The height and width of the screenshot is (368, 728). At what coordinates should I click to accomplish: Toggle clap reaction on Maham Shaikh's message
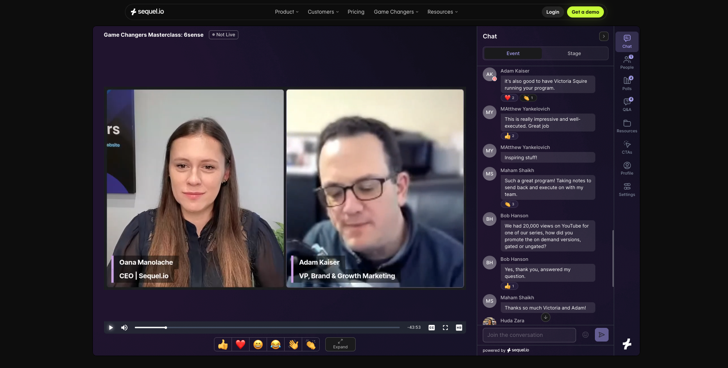[x=509, y=204]
